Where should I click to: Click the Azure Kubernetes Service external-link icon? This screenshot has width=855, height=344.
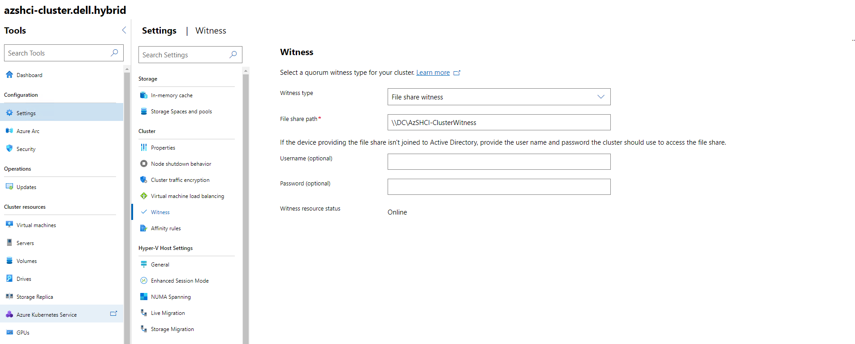(113, 314)
